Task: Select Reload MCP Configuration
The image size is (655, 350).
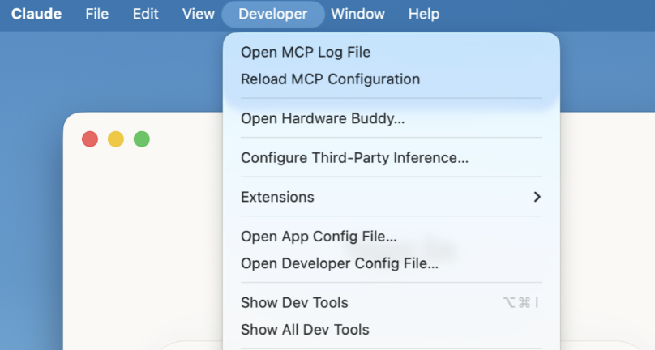Action: (392, 79)
